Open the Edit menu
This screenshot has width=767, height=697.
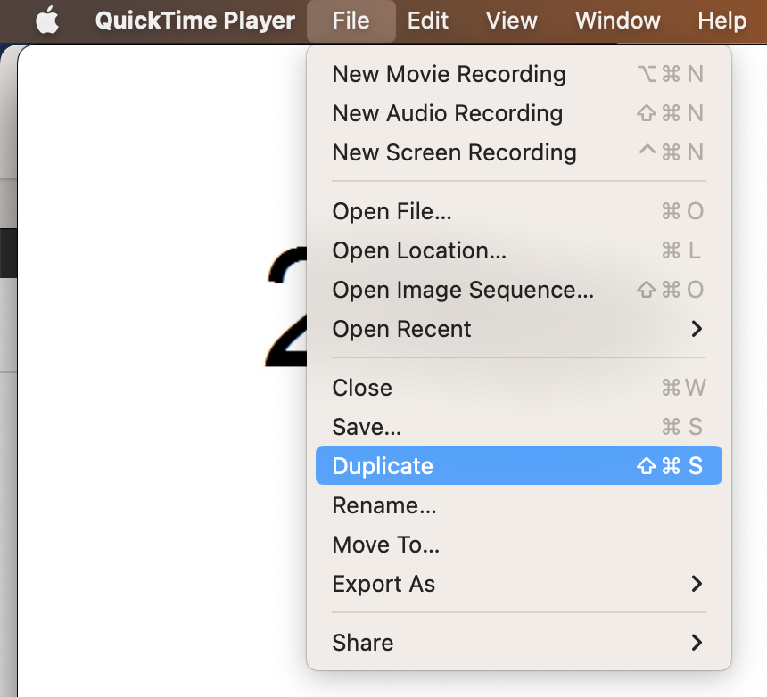coord(427,20)
